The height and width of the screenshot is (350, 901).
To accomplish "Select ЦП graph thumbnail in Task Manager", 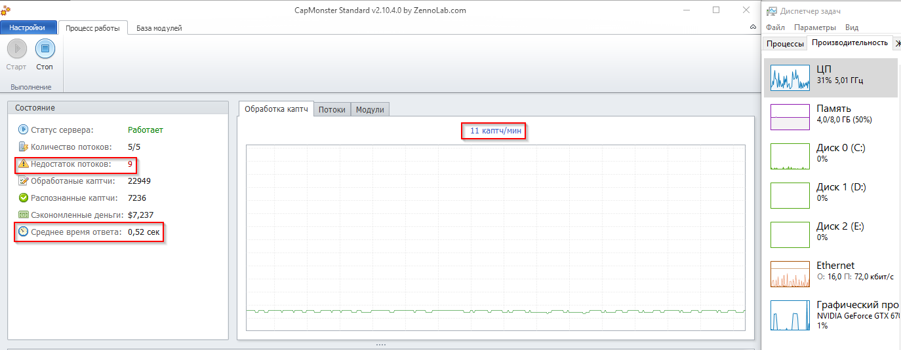I will (x=791, y=77).
